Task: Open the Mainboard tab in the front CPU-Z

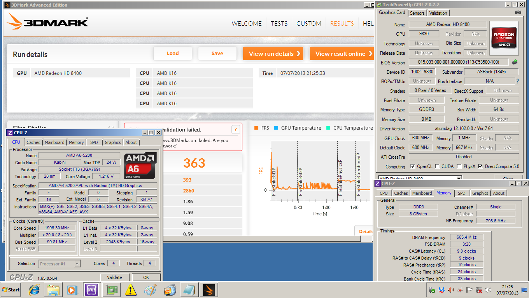Action: tap(54, 142)
